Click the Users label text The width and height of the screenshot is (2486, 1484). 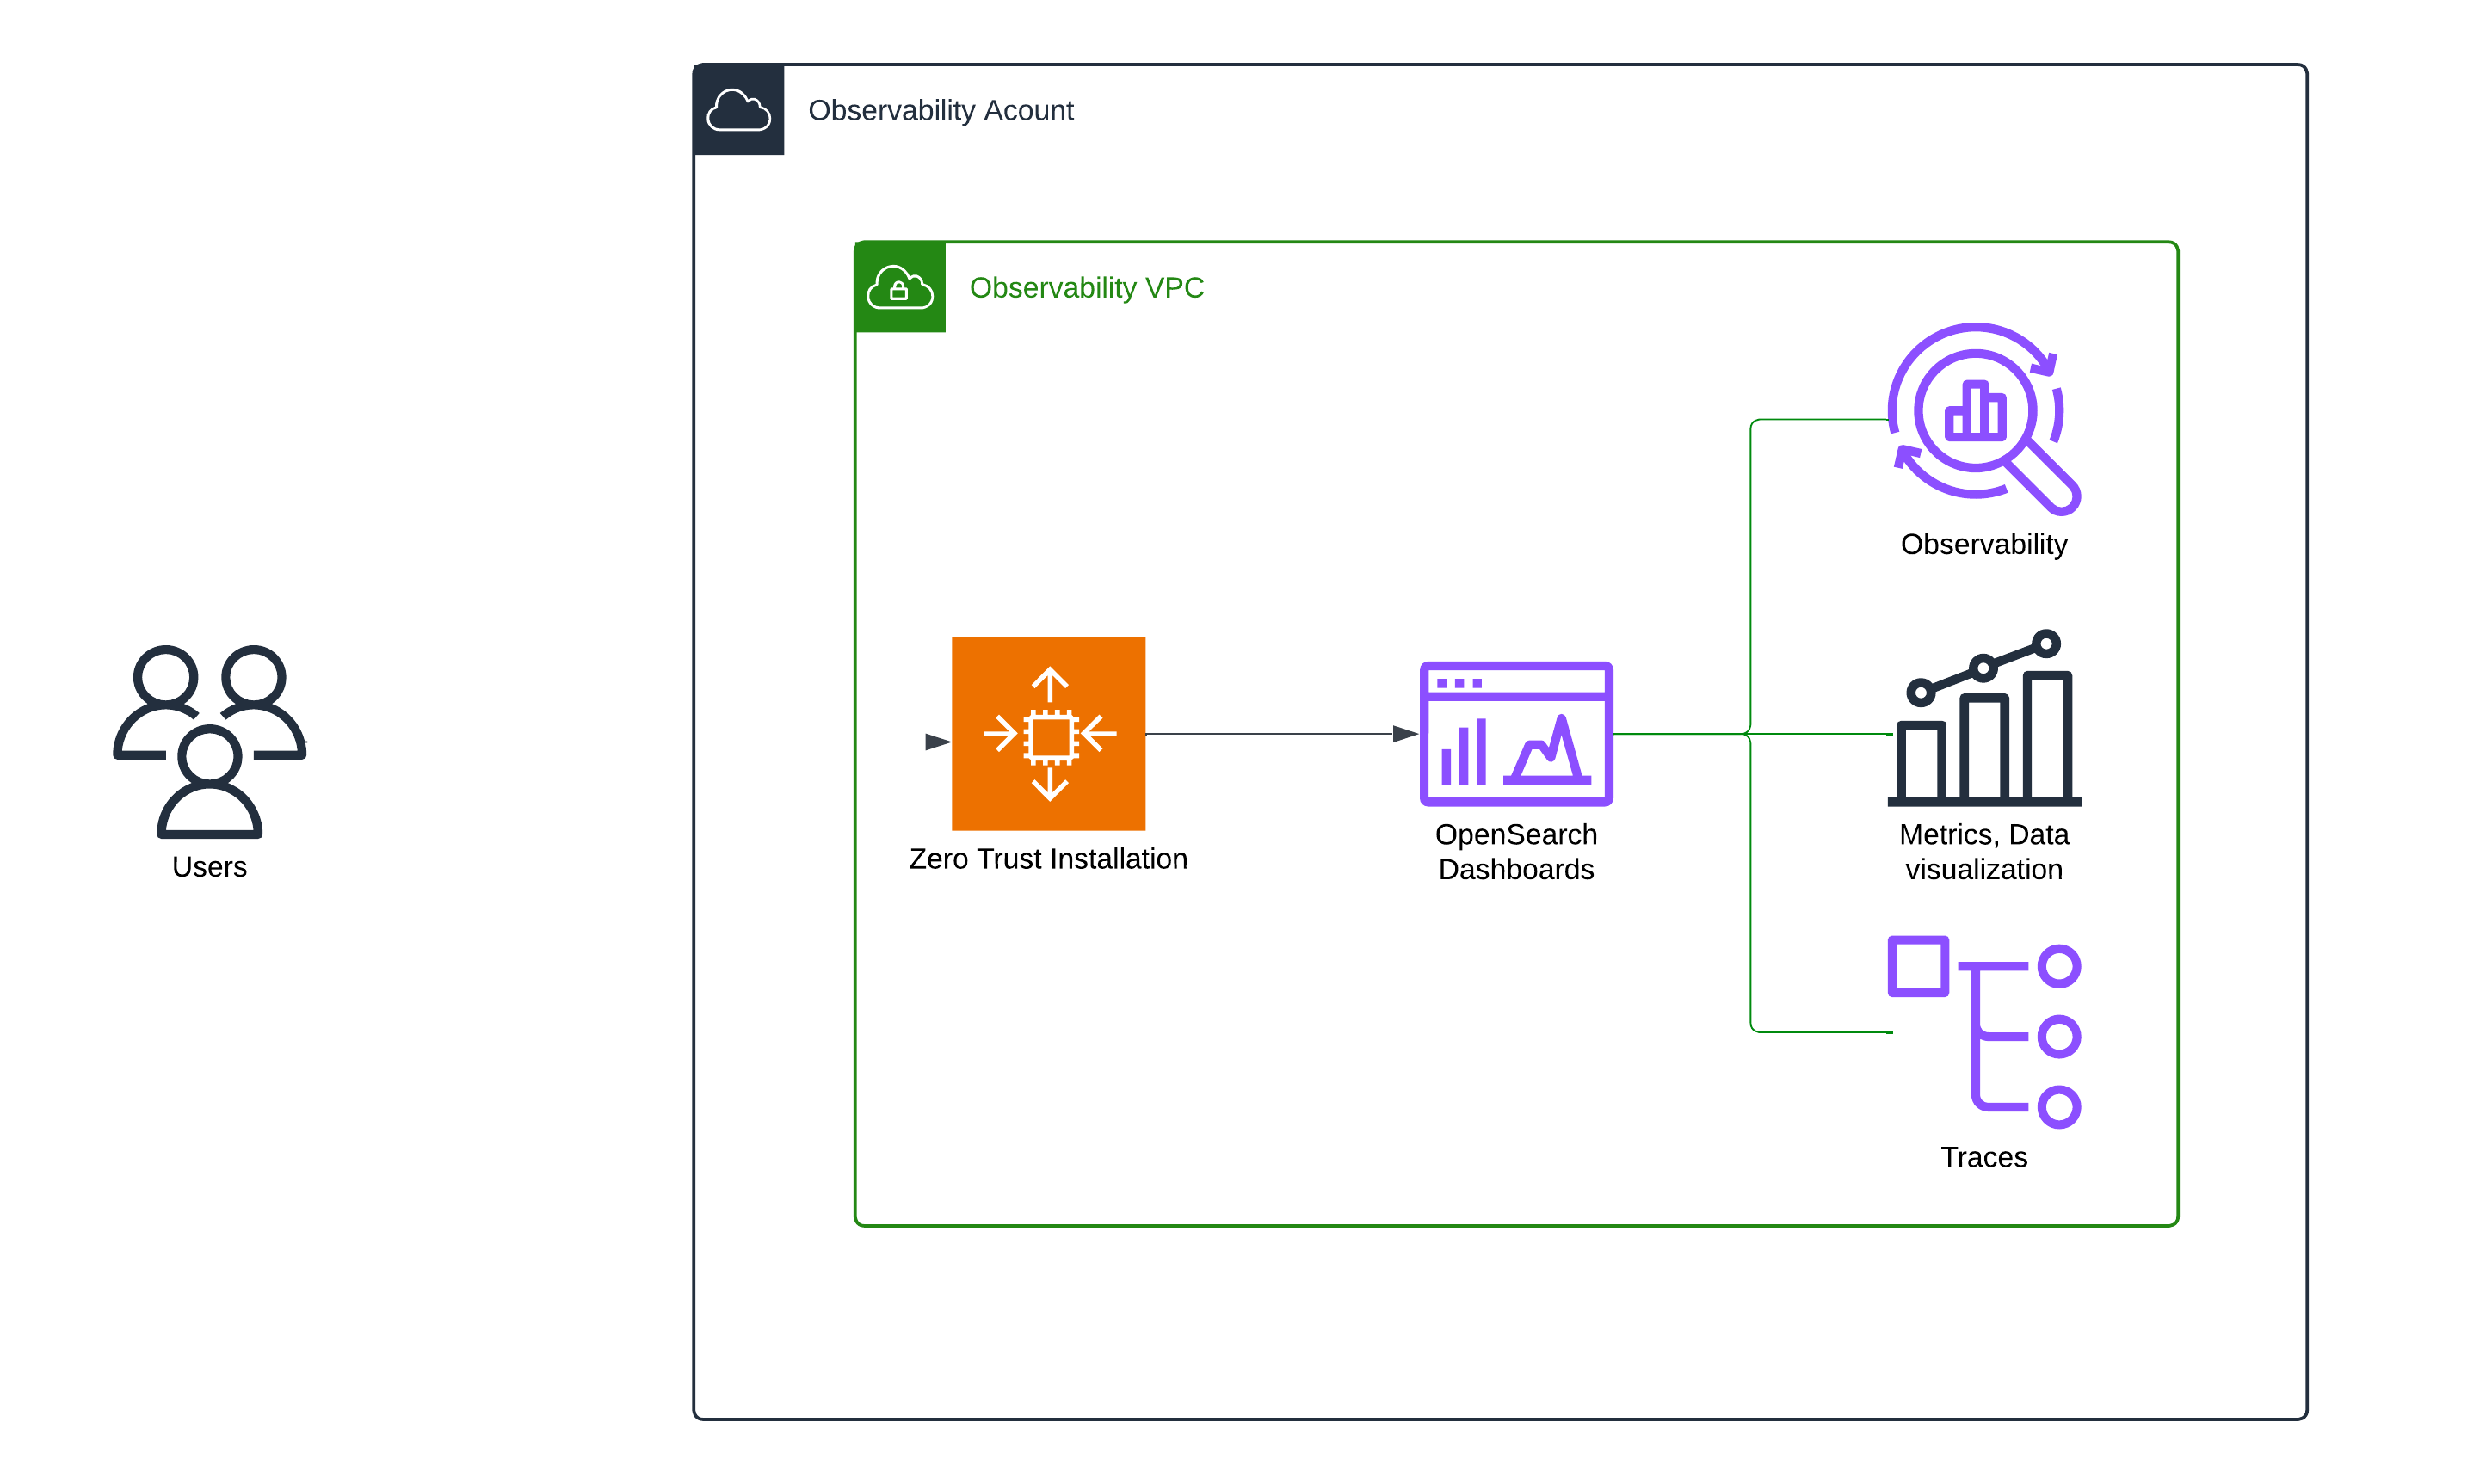point(209,866)
